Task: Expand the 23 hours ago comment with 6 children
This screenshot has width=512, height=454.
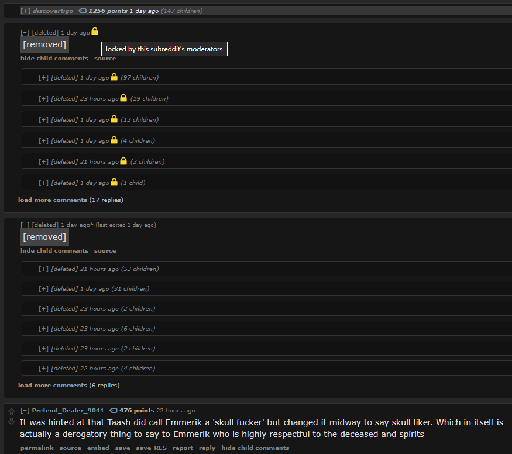Action: (43, 329)
